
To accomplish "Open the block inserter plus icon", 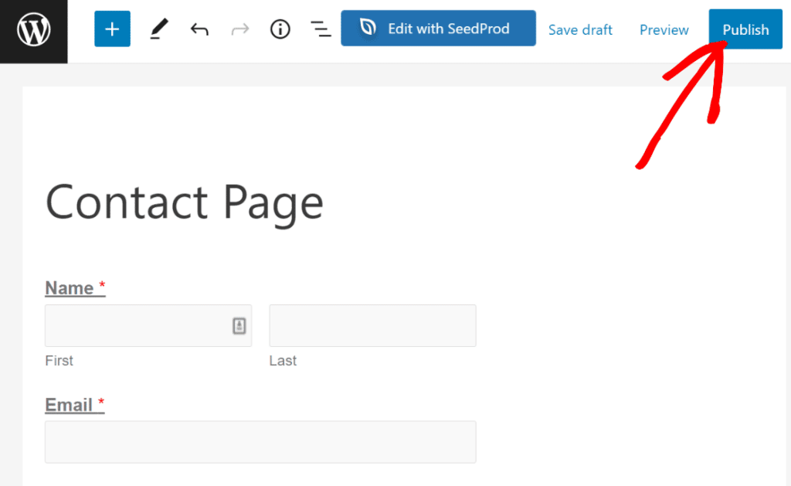I will pos(112,29).
